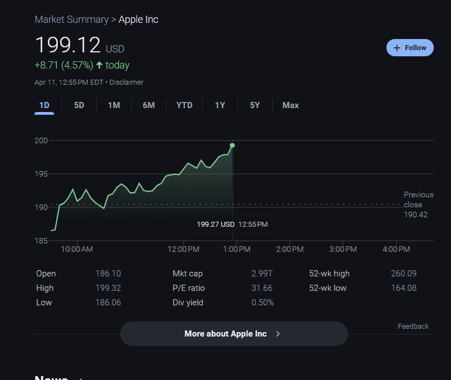Click the Apr 11, 12:55 PM EDT timestamp

(68, 82)
